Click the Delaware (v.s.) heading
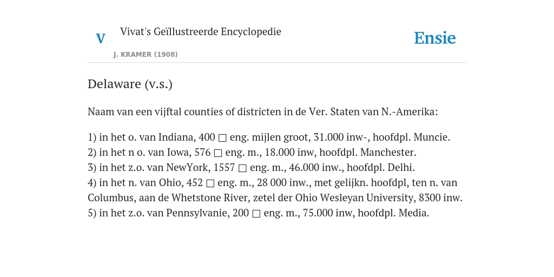 [130, 84]
